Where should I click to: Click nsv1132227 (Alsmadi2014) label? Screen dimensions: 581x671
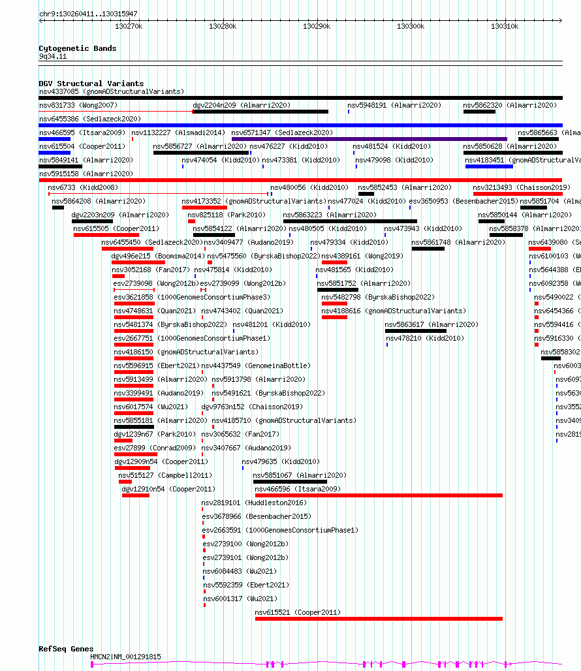click(x=178, y=133)
